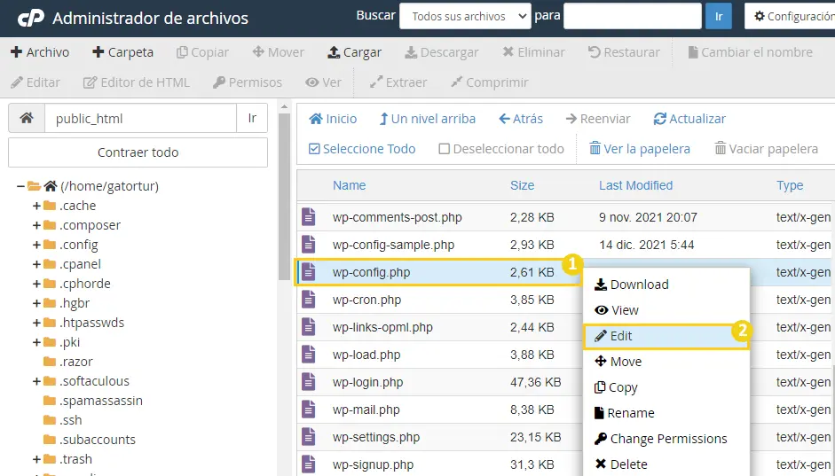
Task: Go to Inicio in file pane
Action: (x=333, y=119)
